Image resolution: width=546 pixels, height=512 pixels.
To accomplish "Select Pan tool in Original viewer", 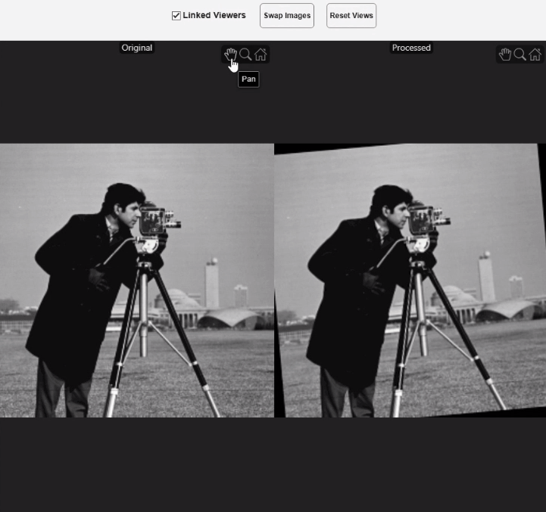I will [x=230, y=54].
